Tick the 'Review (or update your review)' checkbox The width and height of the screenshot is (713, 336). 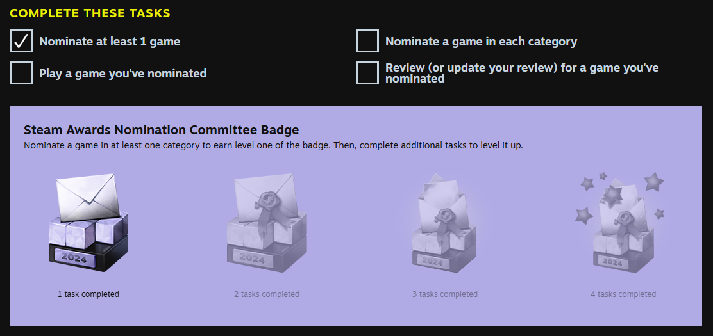click(x=367, y=73)
